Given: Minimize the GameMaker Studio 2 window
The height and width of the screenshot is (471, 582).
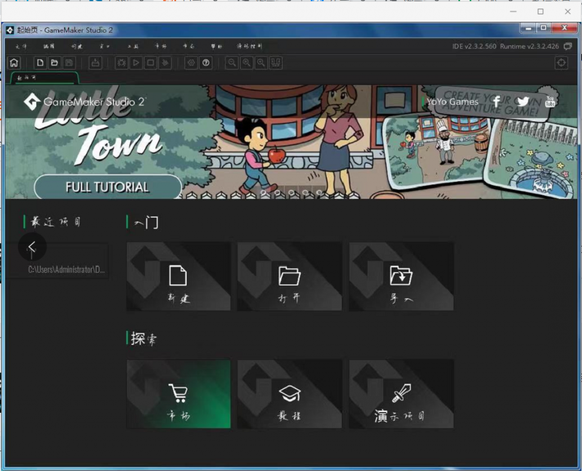Looking at the screenshot, I should coord(528,28).
